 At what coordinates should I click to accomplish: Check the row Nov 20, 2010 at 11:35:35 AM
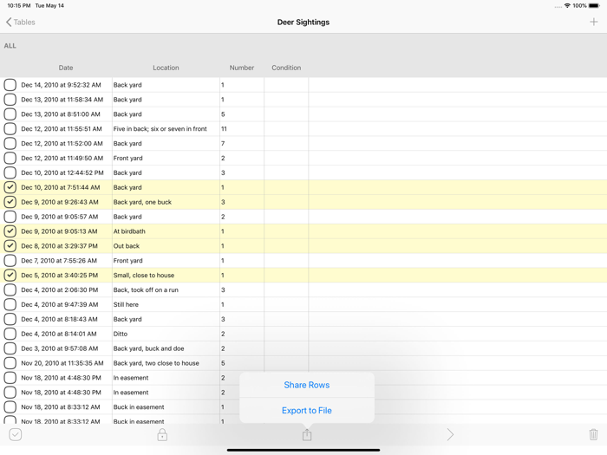click(10, 363)
